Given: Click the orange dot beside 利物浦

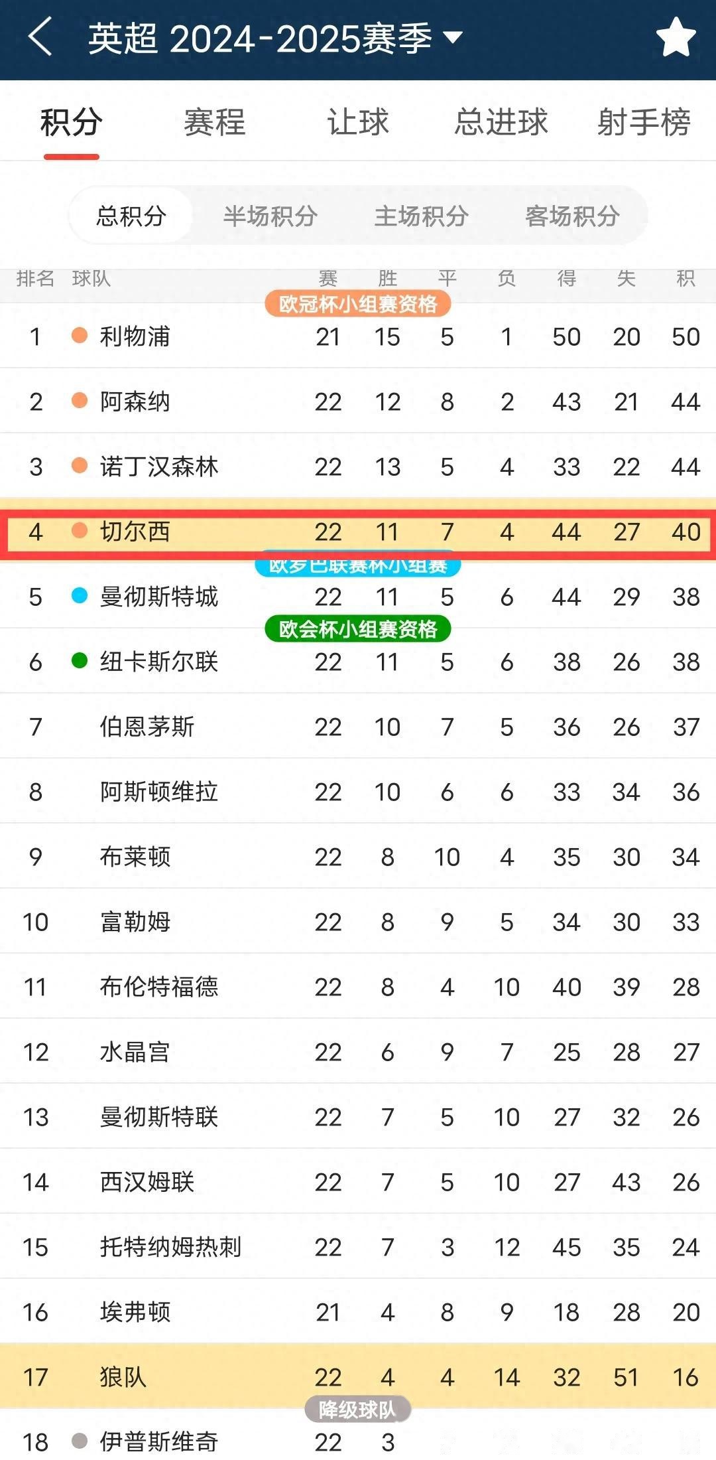Looking at the screenshot, I should (80, 336).
